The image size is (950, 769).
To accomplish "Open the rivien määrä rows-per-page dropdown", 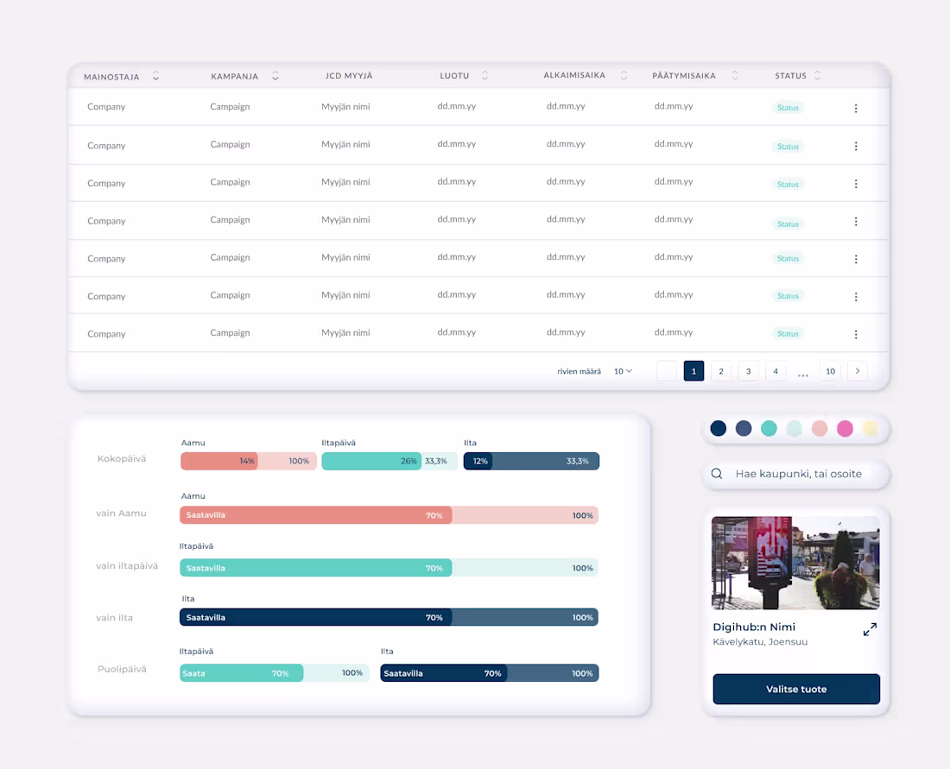I will [623, 370].
